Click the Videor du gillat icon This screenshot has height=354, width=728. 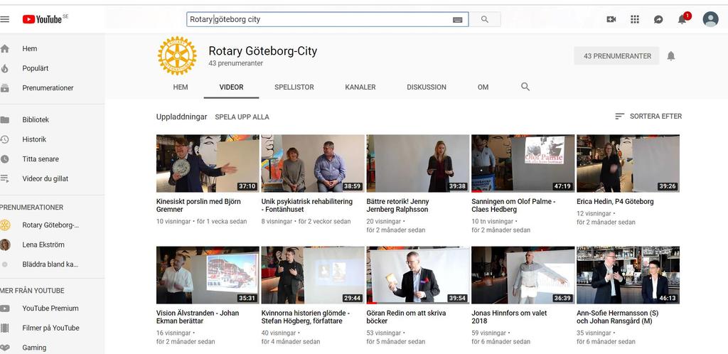[5, 178]
